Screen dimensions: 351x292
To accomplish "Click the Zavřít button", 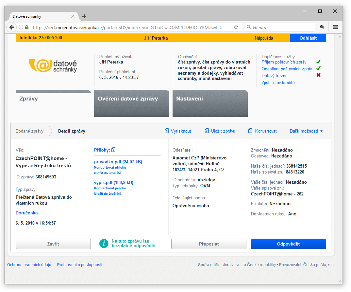I will click(x=53, y=244).
